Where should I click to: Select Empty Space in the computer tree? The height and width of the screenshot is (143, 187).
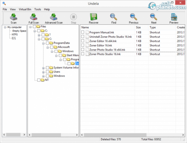[x=19, y=31]
